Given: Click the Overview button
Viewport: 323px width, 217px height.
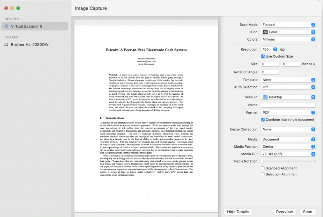Looking at the screenshot, I should point(284,212).
